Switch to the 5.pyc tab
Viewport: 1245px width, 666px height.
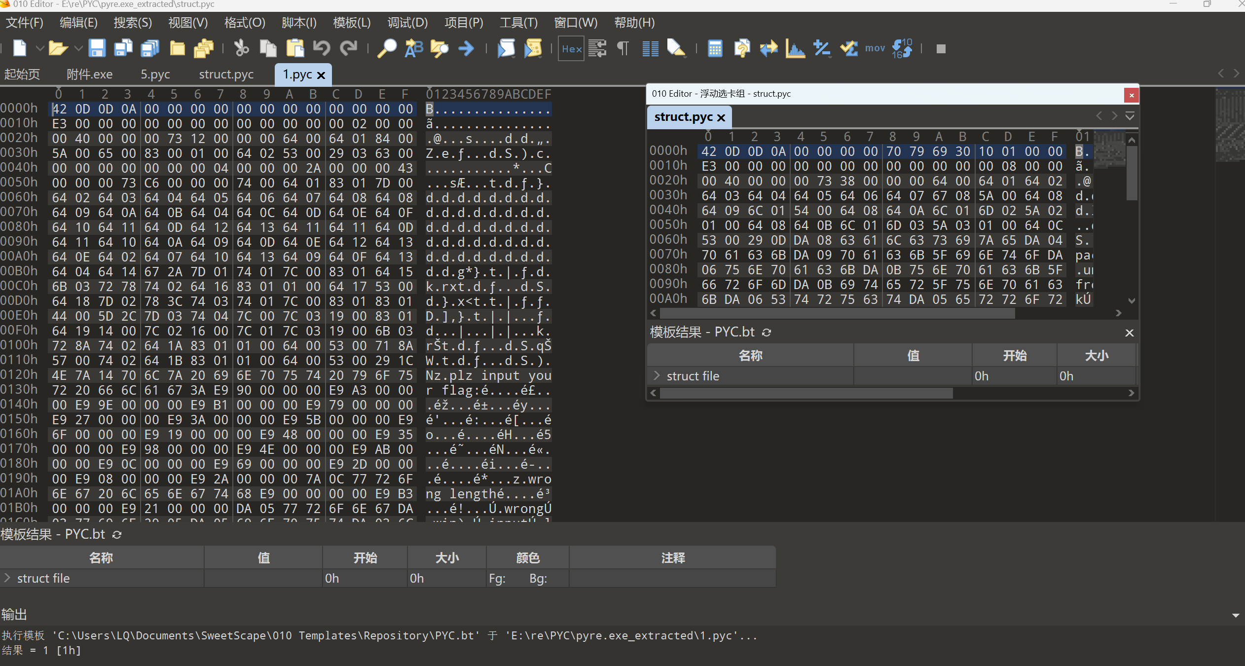155,74
